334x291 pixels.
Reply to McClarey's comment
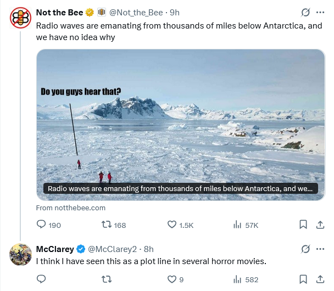(41, 279)
